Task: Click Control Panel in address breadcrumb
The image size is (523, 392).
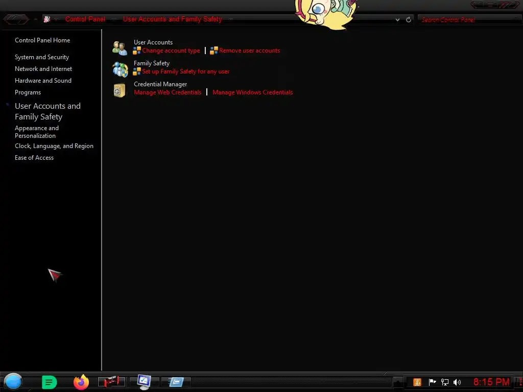Action: pyautogui.click(x=85, y=19)
